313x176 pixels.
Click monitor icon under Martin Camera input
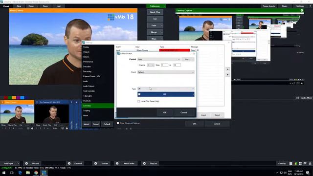pyautogui.click(x=28, y=128)
